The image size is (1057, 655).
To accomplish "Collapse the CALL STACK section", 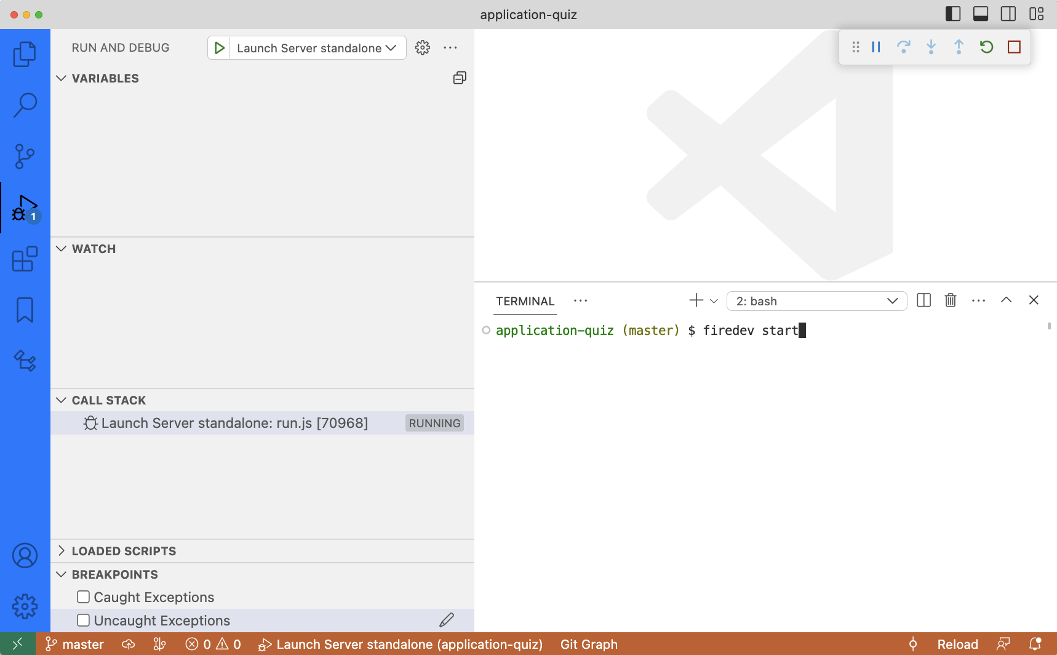I will point(61,400).
